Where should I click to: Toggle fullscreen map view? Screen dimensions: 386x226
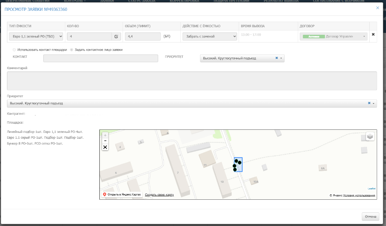tap(105, 147)
